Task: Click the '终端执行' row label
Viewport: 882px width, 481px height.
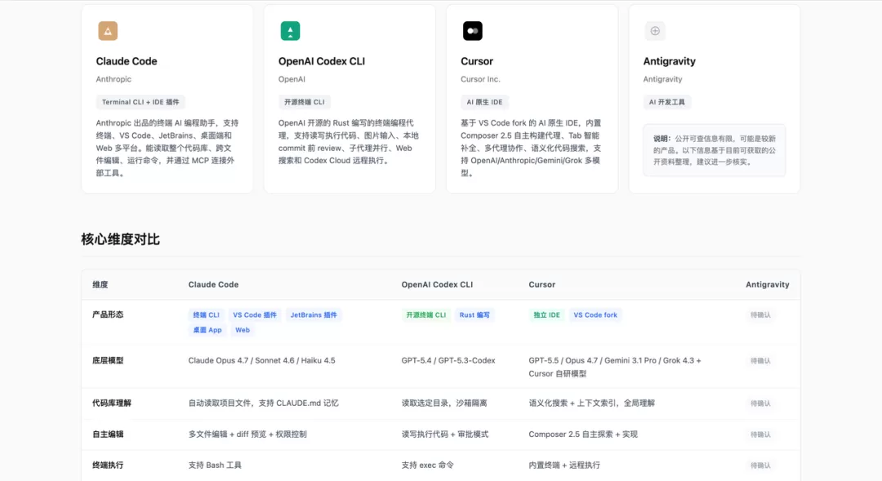Action: pos(108,465)
